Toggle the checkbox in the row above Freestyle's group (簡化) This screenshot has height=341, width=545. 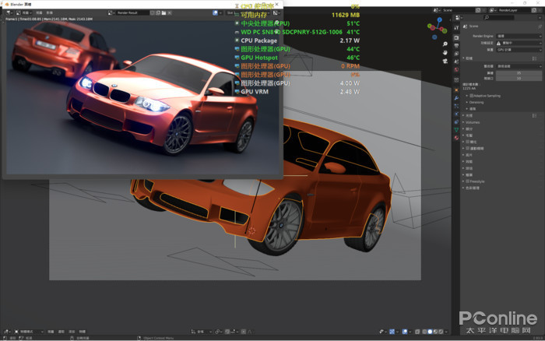tap(467, 142)
